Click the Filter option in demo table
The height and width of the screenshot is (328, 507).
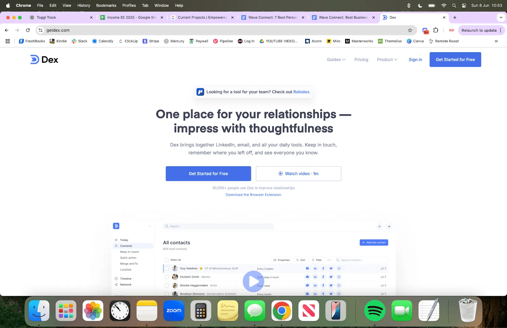tap(317, 260)
